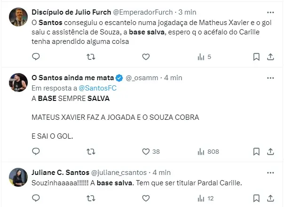Share the Juliane C. Santos tweet
Screen dimensions: 284x207
pos(270,198)
